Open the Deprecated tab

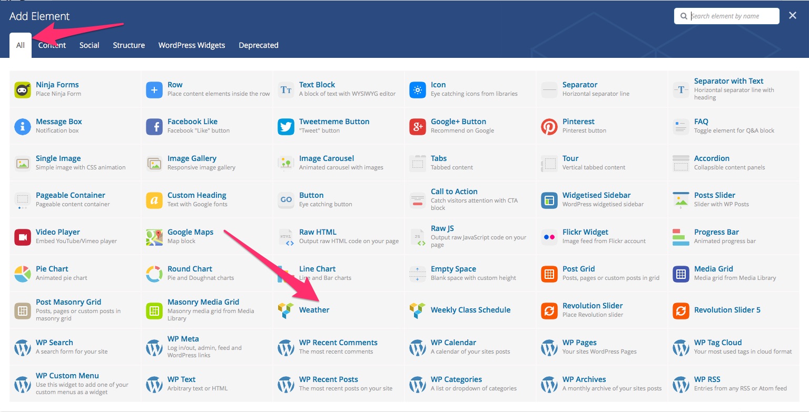(259, 45)
